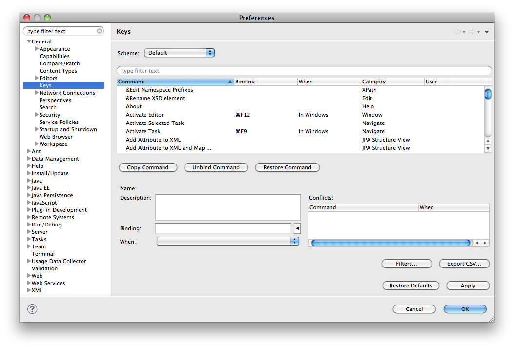The image size is (514, 349).
Task: Open the When combo box
Action: pyautogui.click(x=227, y=241)
